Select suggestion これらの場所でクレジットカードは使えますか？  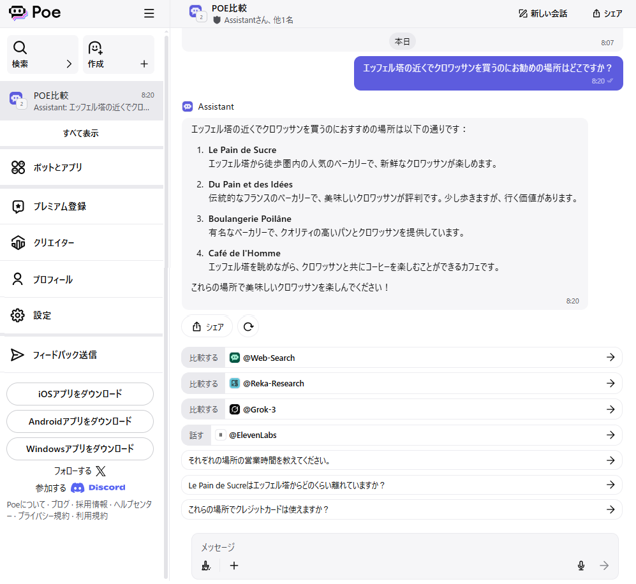point(401,509)
